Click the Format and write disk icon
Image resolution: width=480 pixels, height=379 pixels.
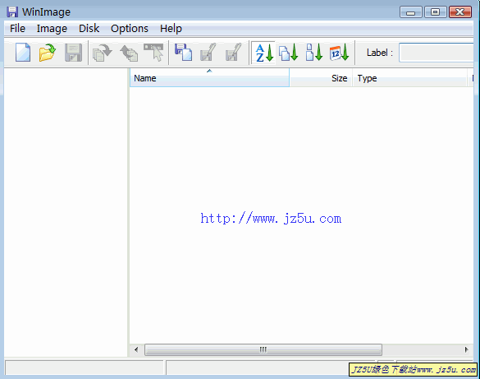233,53
